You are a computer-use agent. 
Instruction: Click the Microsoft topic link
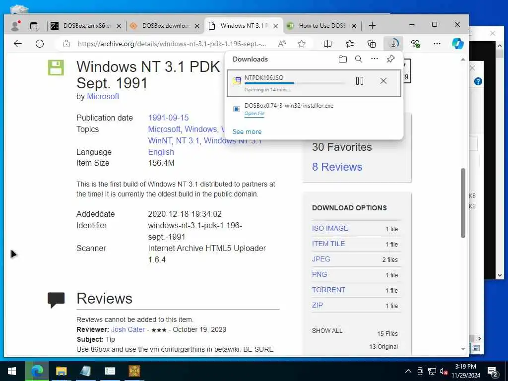(x=164, y=129)
